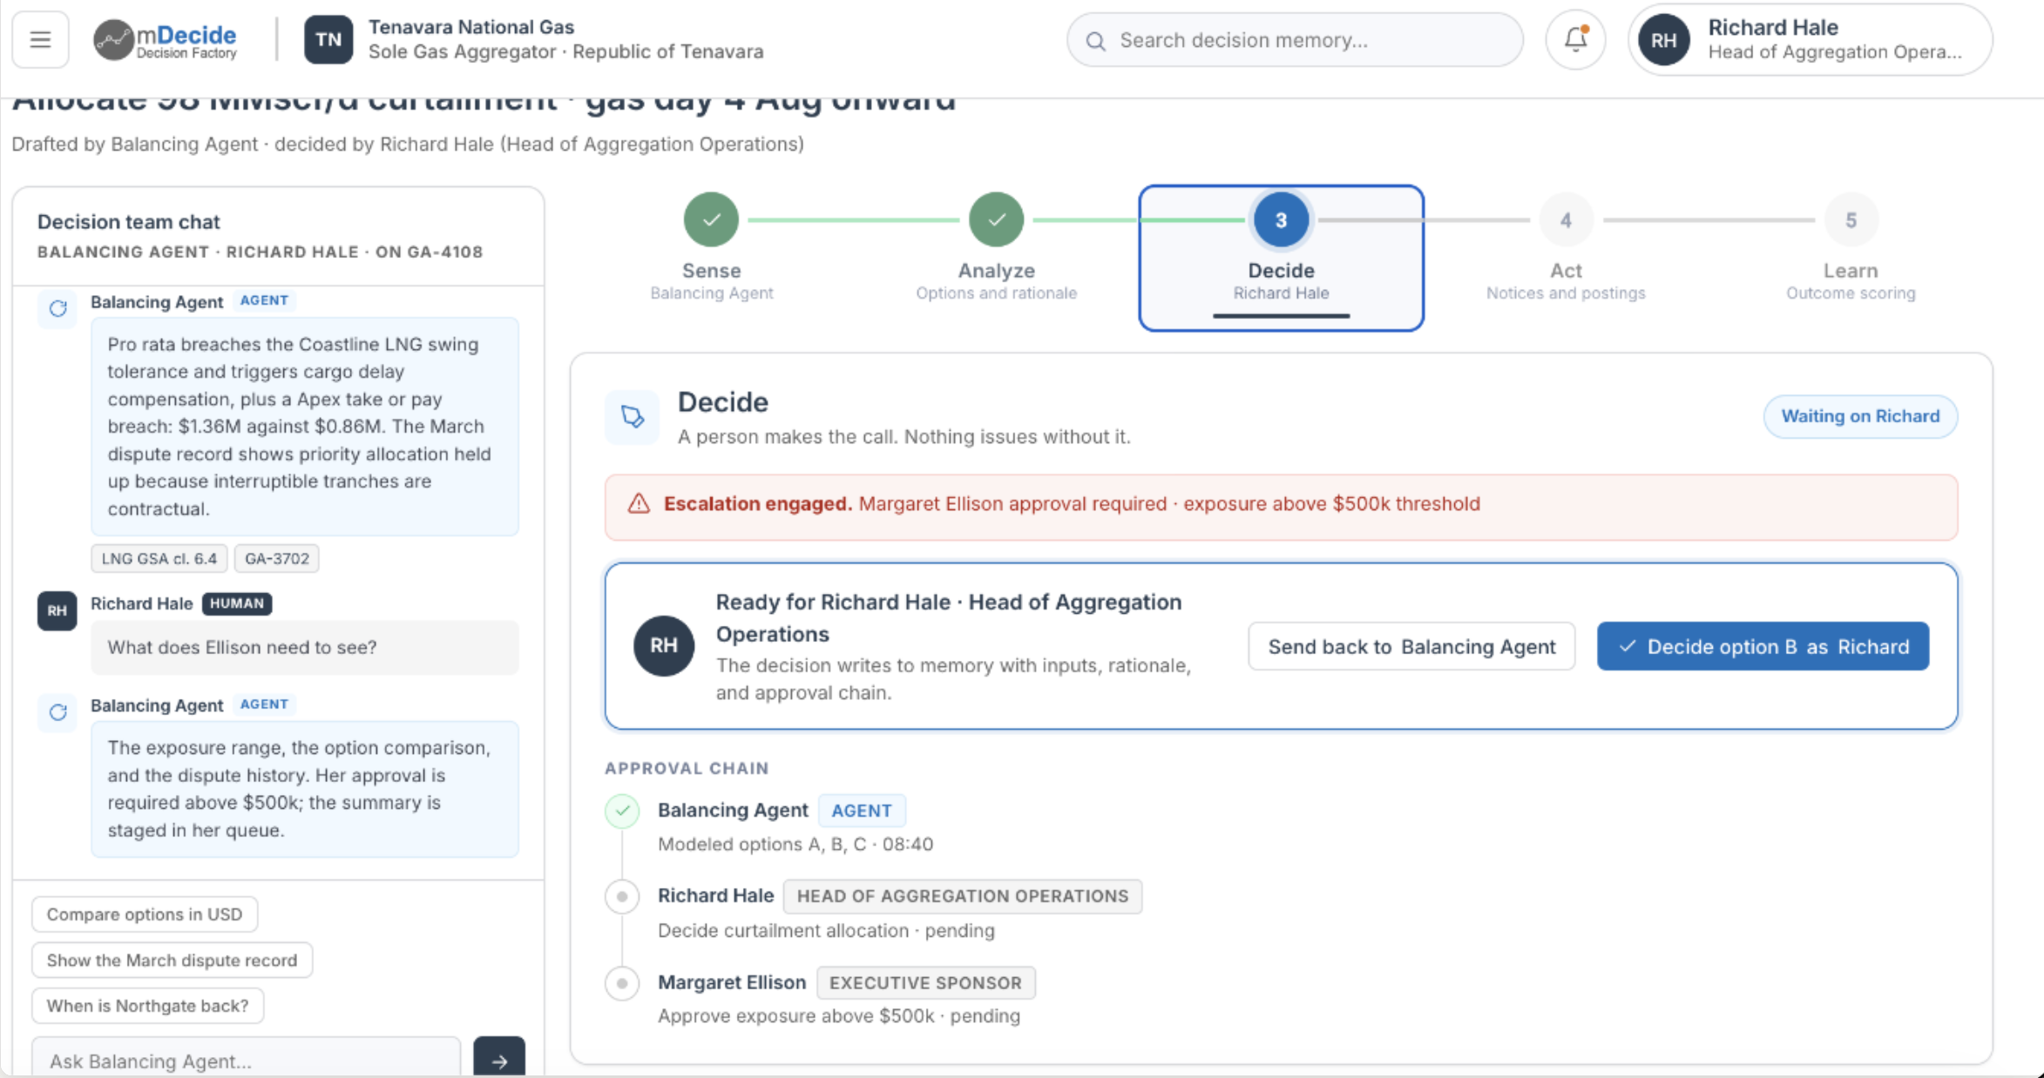2044x1078 pixels.
Task: Click the RH avatar in ready card
Action: pos(664,645)
